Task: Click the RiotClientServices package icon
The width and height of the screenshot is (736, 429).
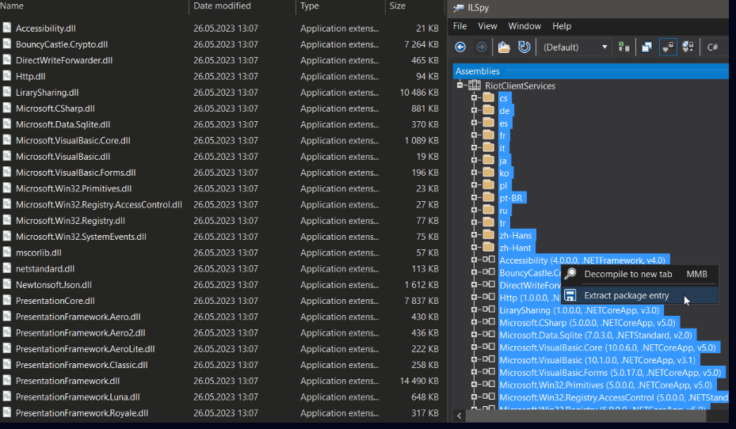Action: tap(475, 85)
